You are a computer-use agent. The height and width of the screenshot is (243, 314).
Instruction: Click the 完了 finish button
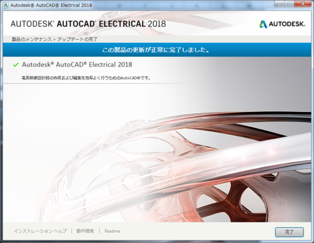click(289, 232)
